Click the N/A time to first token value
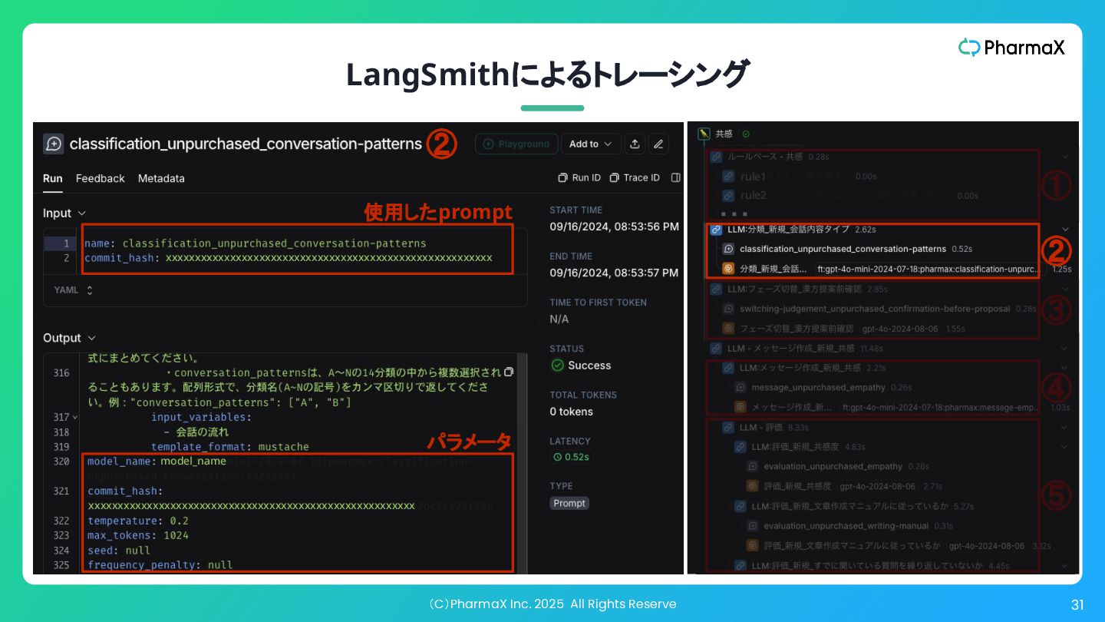This screenshot has height=622, width=1105. click(559, 319)
